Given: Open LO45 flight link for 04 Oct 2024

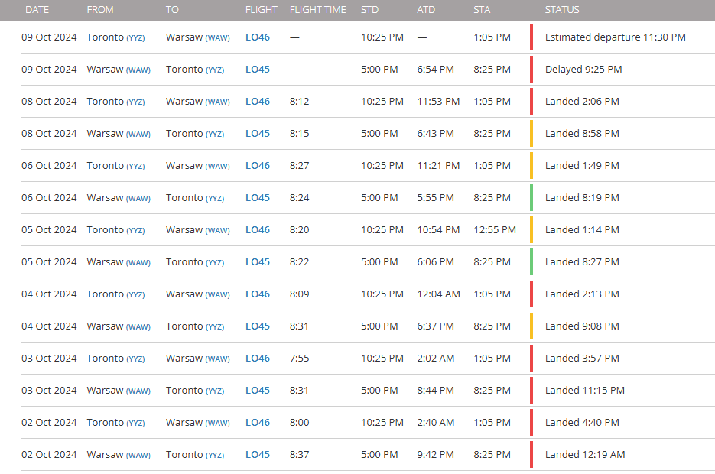Looking at the screenshot, I should (x=258, y=326).
